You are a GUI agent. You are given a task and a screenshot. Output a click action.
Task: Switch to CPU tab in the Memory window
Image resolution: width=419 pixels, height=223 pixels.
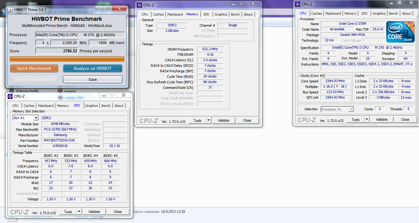(145, 14)
